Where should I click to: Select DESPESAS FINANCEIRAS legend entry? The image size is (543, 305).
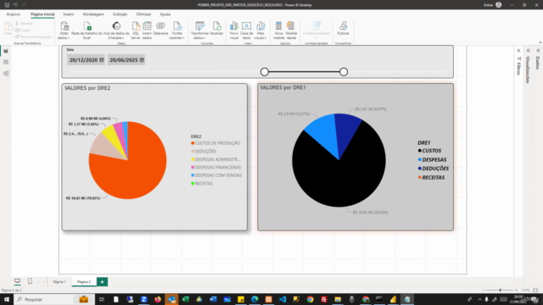(216, 168)
